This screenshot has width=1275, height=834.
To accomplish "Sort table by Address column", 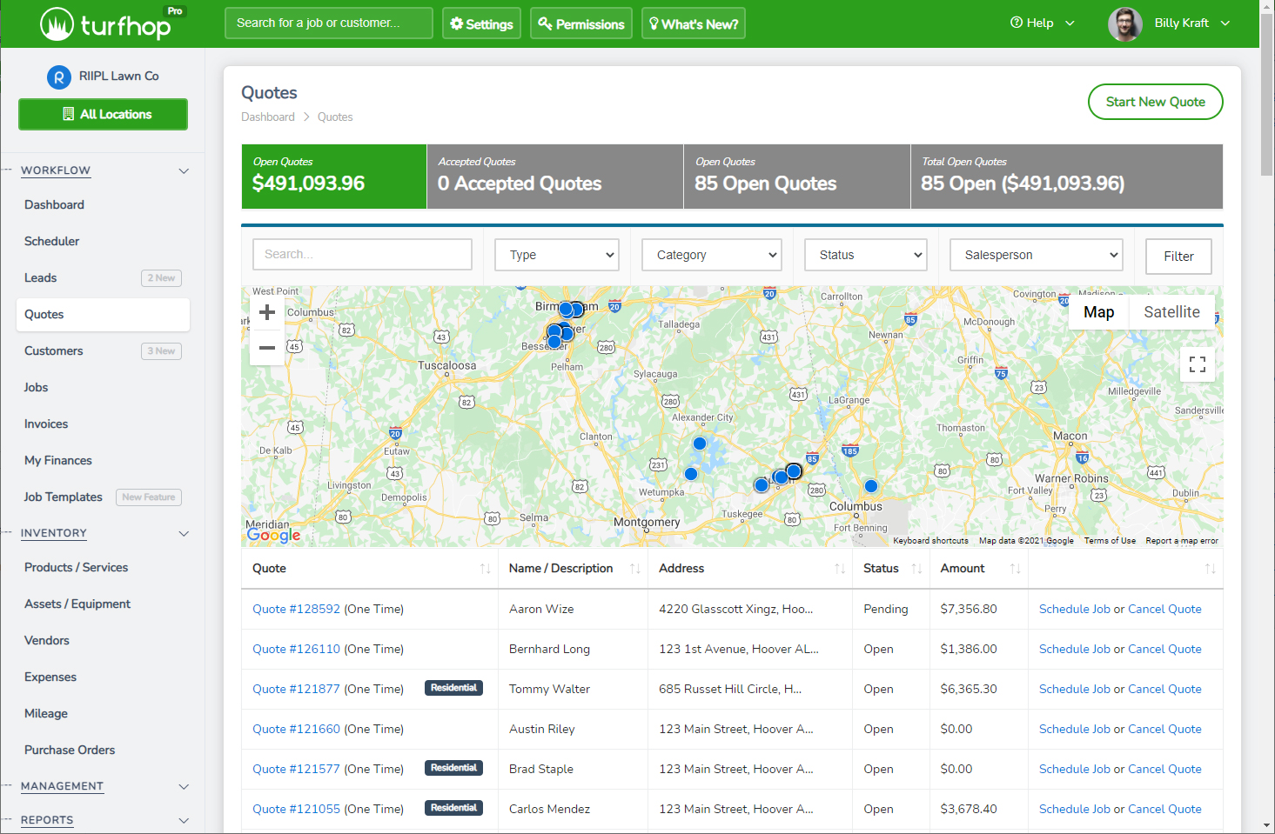I will pyautogui.click(x=840, y=569).
